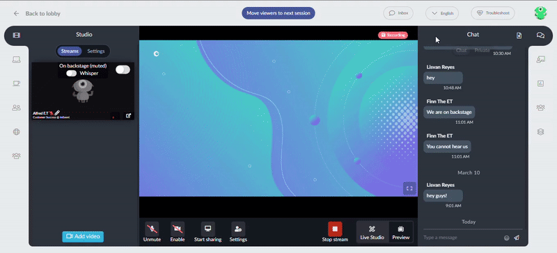The height and width of the screenshot is (253, 557).
Task: Click the Unmute microphone icon
Action: (152, 229)
